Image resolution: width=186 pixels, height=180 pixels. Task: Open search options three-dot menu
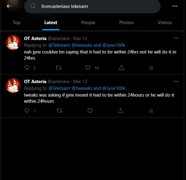tap(175, 6)
